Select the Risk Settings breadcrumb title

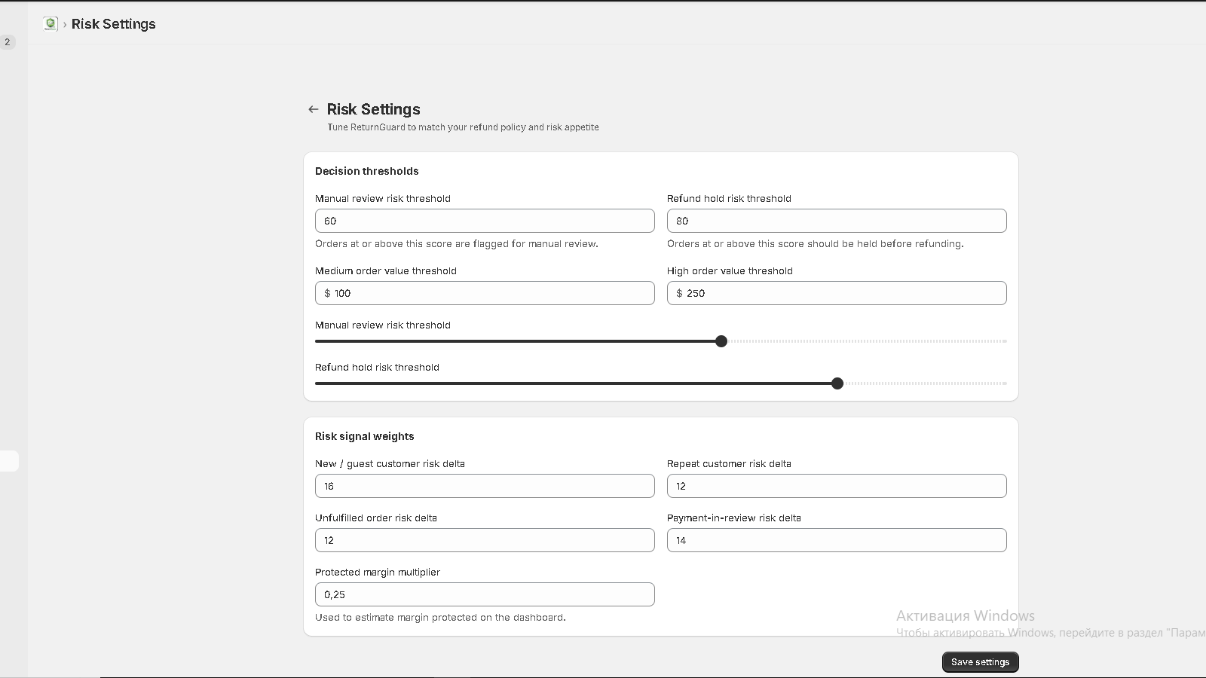(x=114, y=24)
